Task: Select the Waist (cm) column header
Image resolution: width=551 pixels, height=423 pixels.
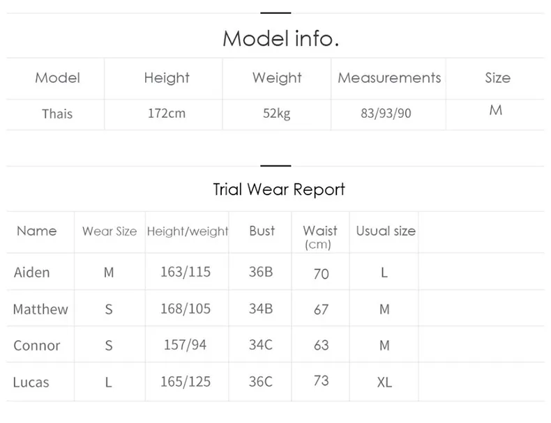Action: coord(320,236)
